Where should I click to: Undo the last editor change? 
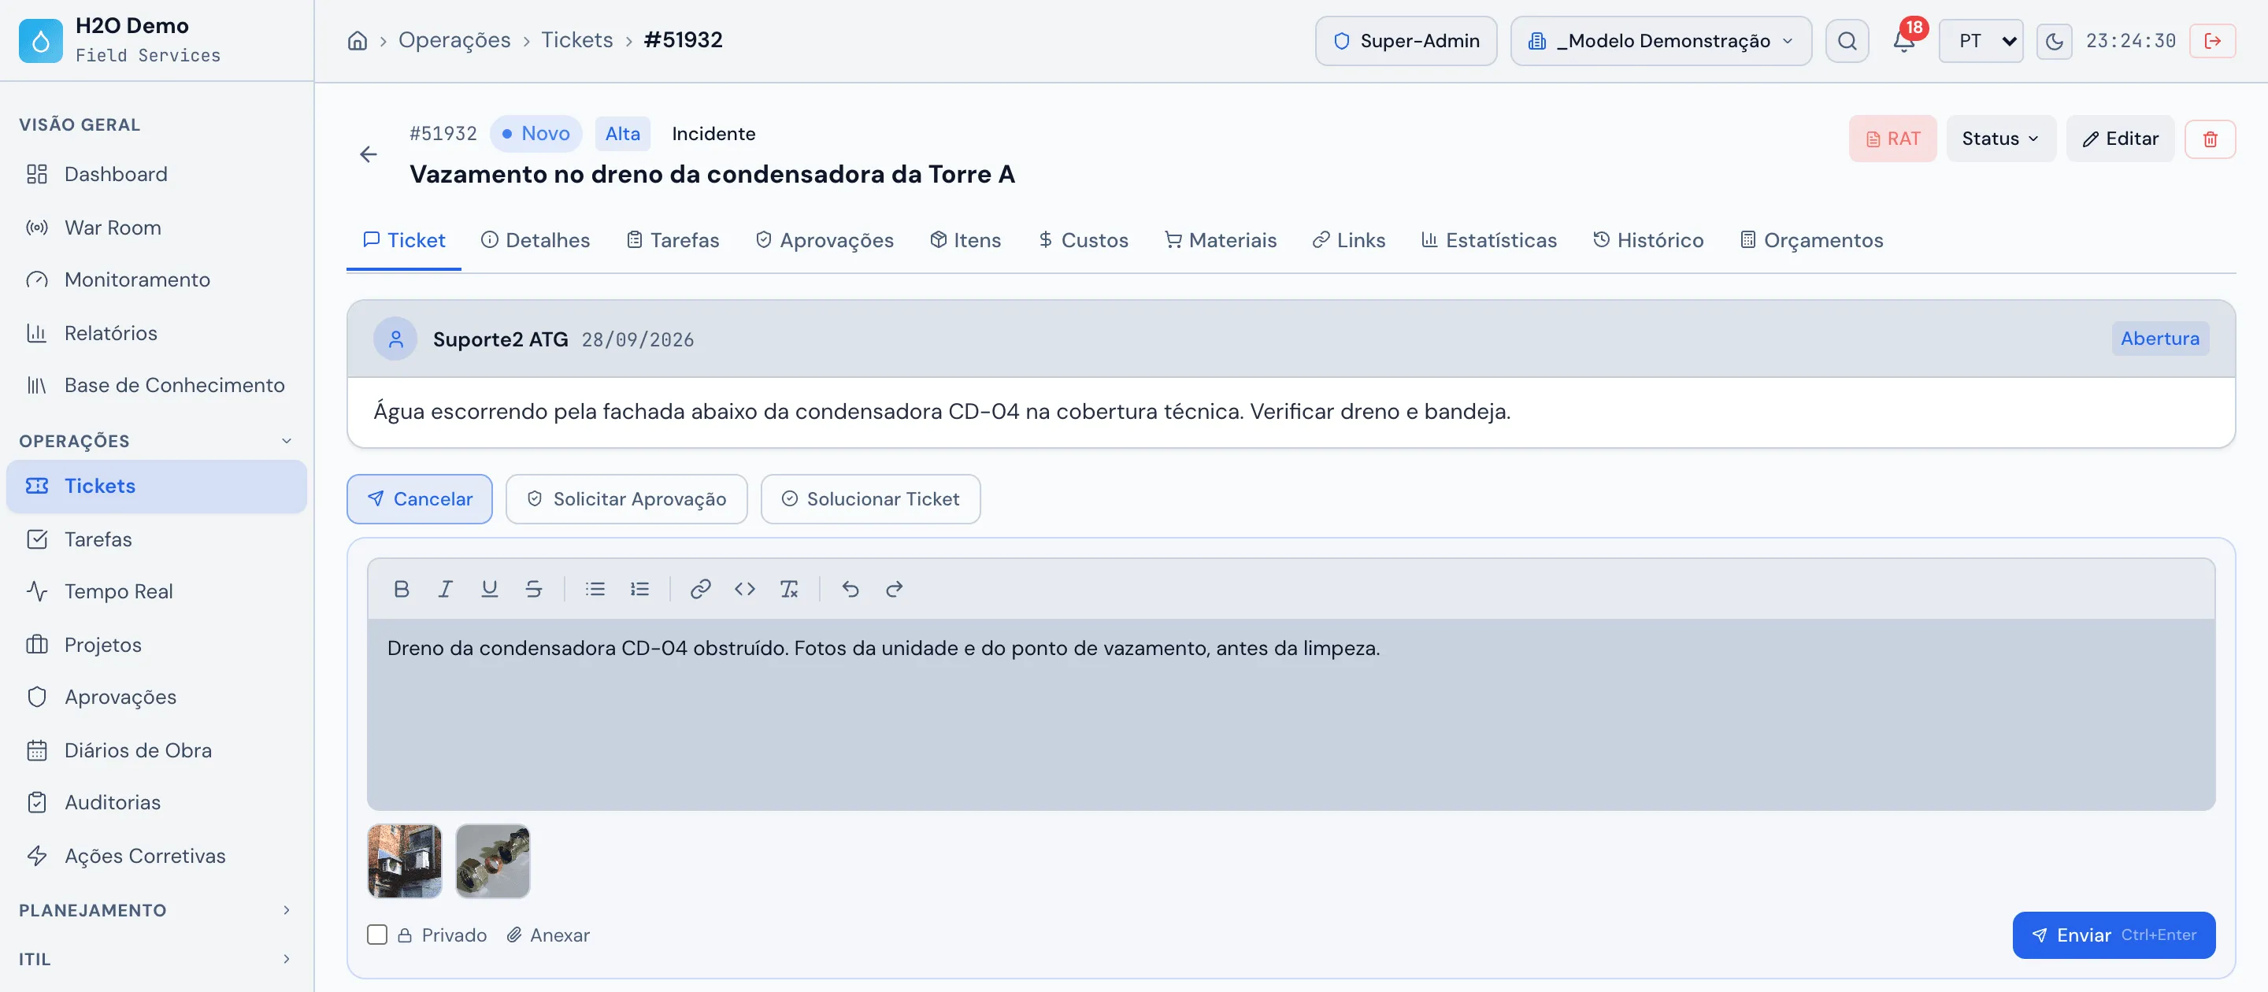click(x=850, y=589)
